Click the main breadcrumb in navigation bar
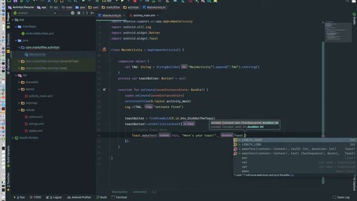 [67, 7]
